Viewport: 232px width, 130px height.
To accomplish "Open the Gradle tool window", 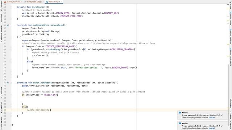I will (231, 5).
